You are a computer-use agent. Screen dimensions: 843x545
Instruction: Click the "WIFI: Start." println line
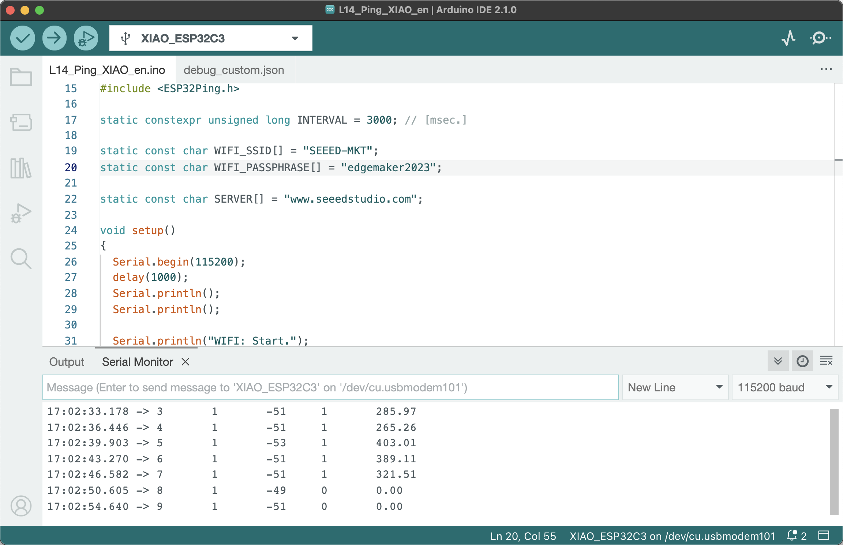tap(211, 341)
